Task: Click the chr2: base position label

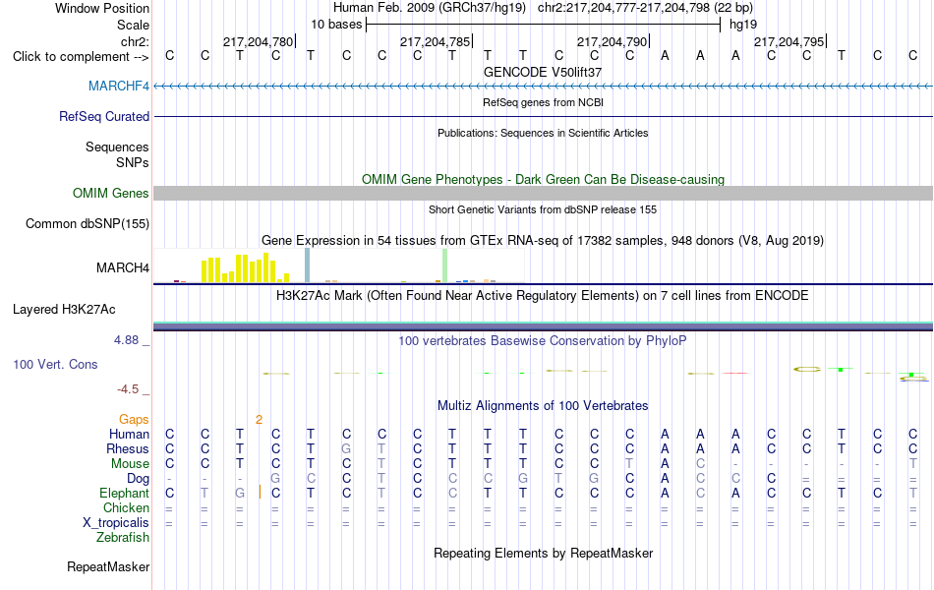Action: pos(135,41)
